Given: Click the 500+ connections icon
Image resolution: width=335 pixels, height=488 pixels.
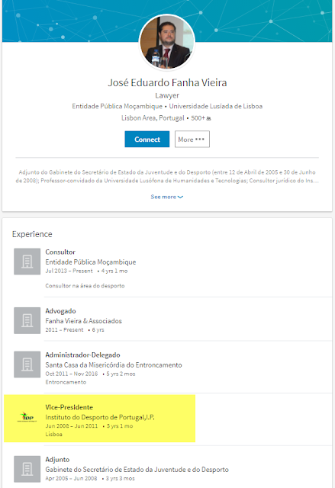Looking at the screenshot, I should [x=208, y=118].
